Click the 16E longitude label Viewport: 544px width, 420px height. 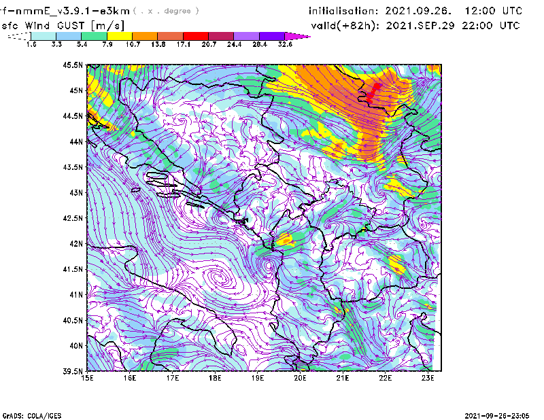point(130,378)
